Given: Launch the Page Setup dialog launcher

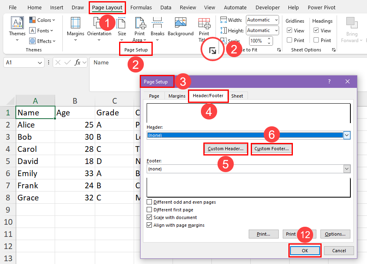Looking at the screenshot, I should point(213,50).
